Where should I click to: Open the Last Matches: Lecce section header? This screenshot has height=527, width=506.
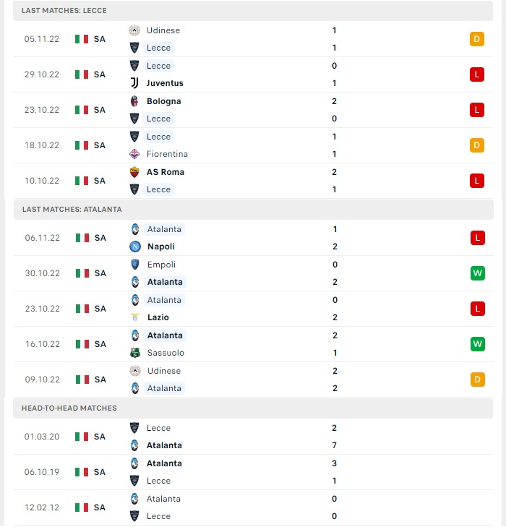pyautogui.click(x=253, y=11)
